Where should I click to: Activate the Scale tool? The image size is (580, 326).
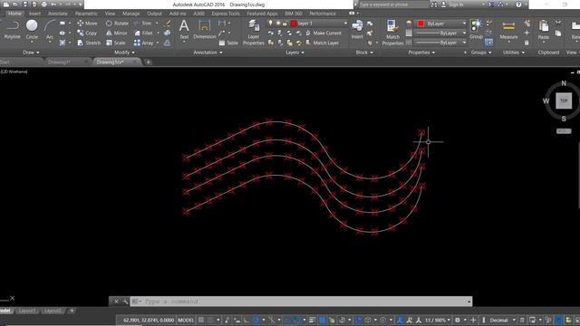coord(116,43)
